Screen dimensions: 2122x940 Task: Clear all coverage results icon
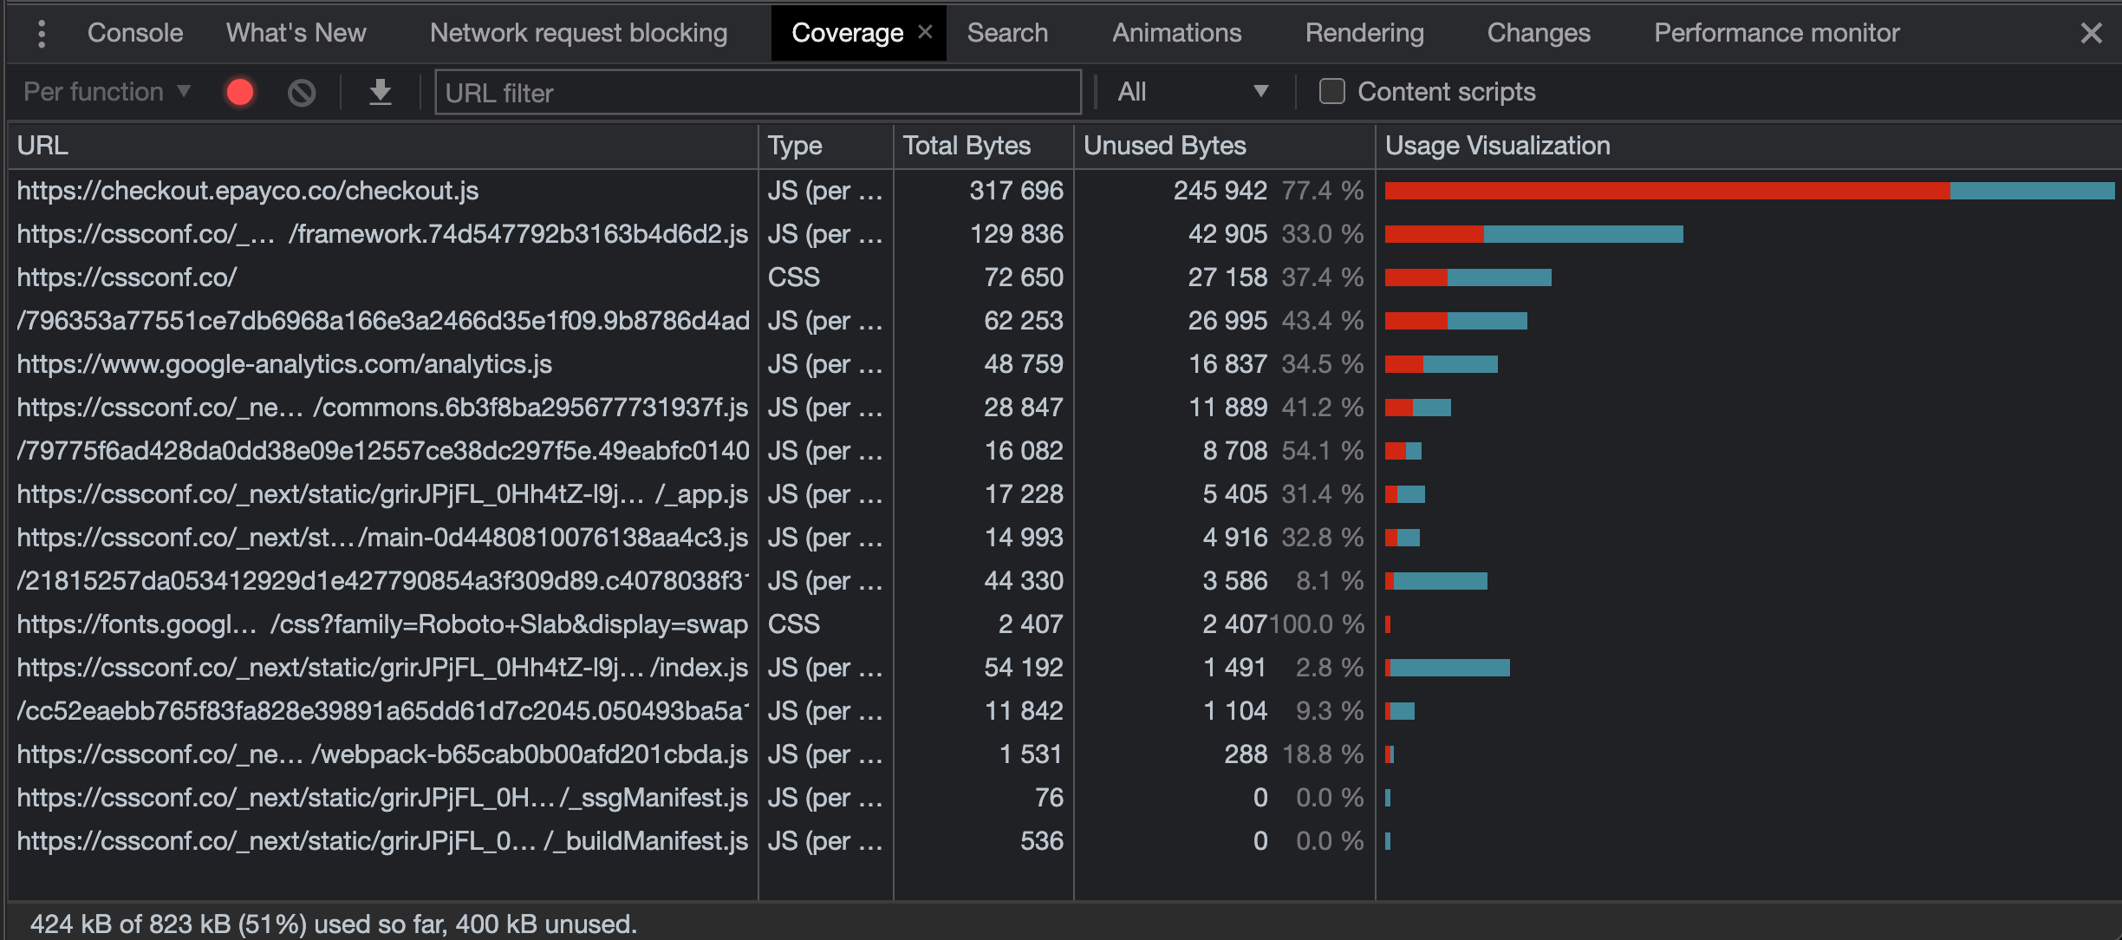[301, 93]
